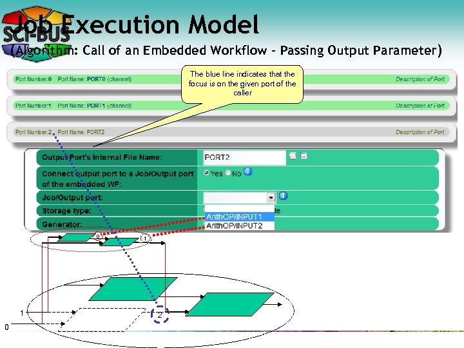Click Description of Port in PORT1 row
Screen dimensions: 464x348
pos(420,106)
